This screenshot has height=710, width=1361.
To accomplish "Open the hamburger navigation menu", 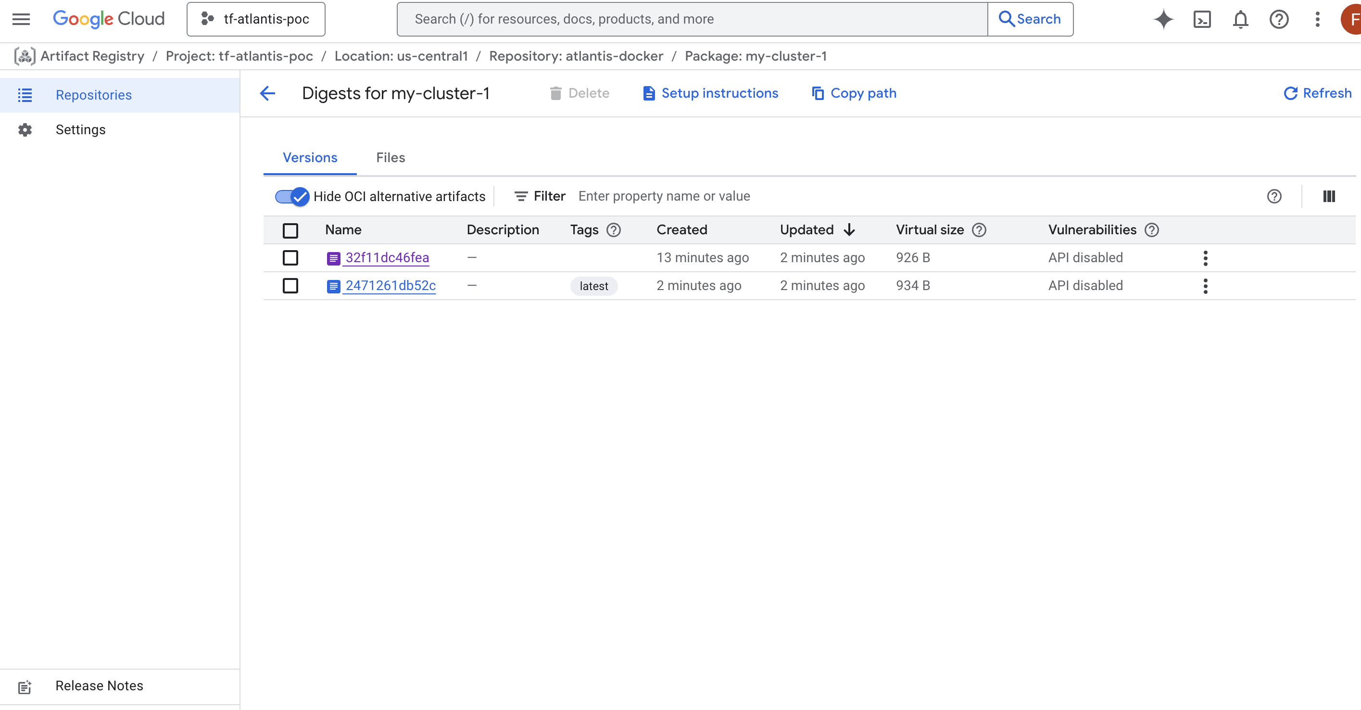I will pyautogui.click(x=21, y=19).
